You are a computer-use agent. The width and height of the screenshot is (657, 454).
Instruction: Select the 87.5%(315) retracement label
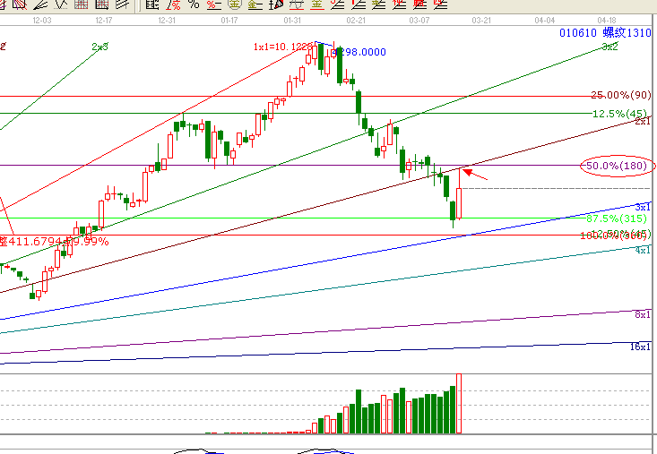tap(617, 218)
